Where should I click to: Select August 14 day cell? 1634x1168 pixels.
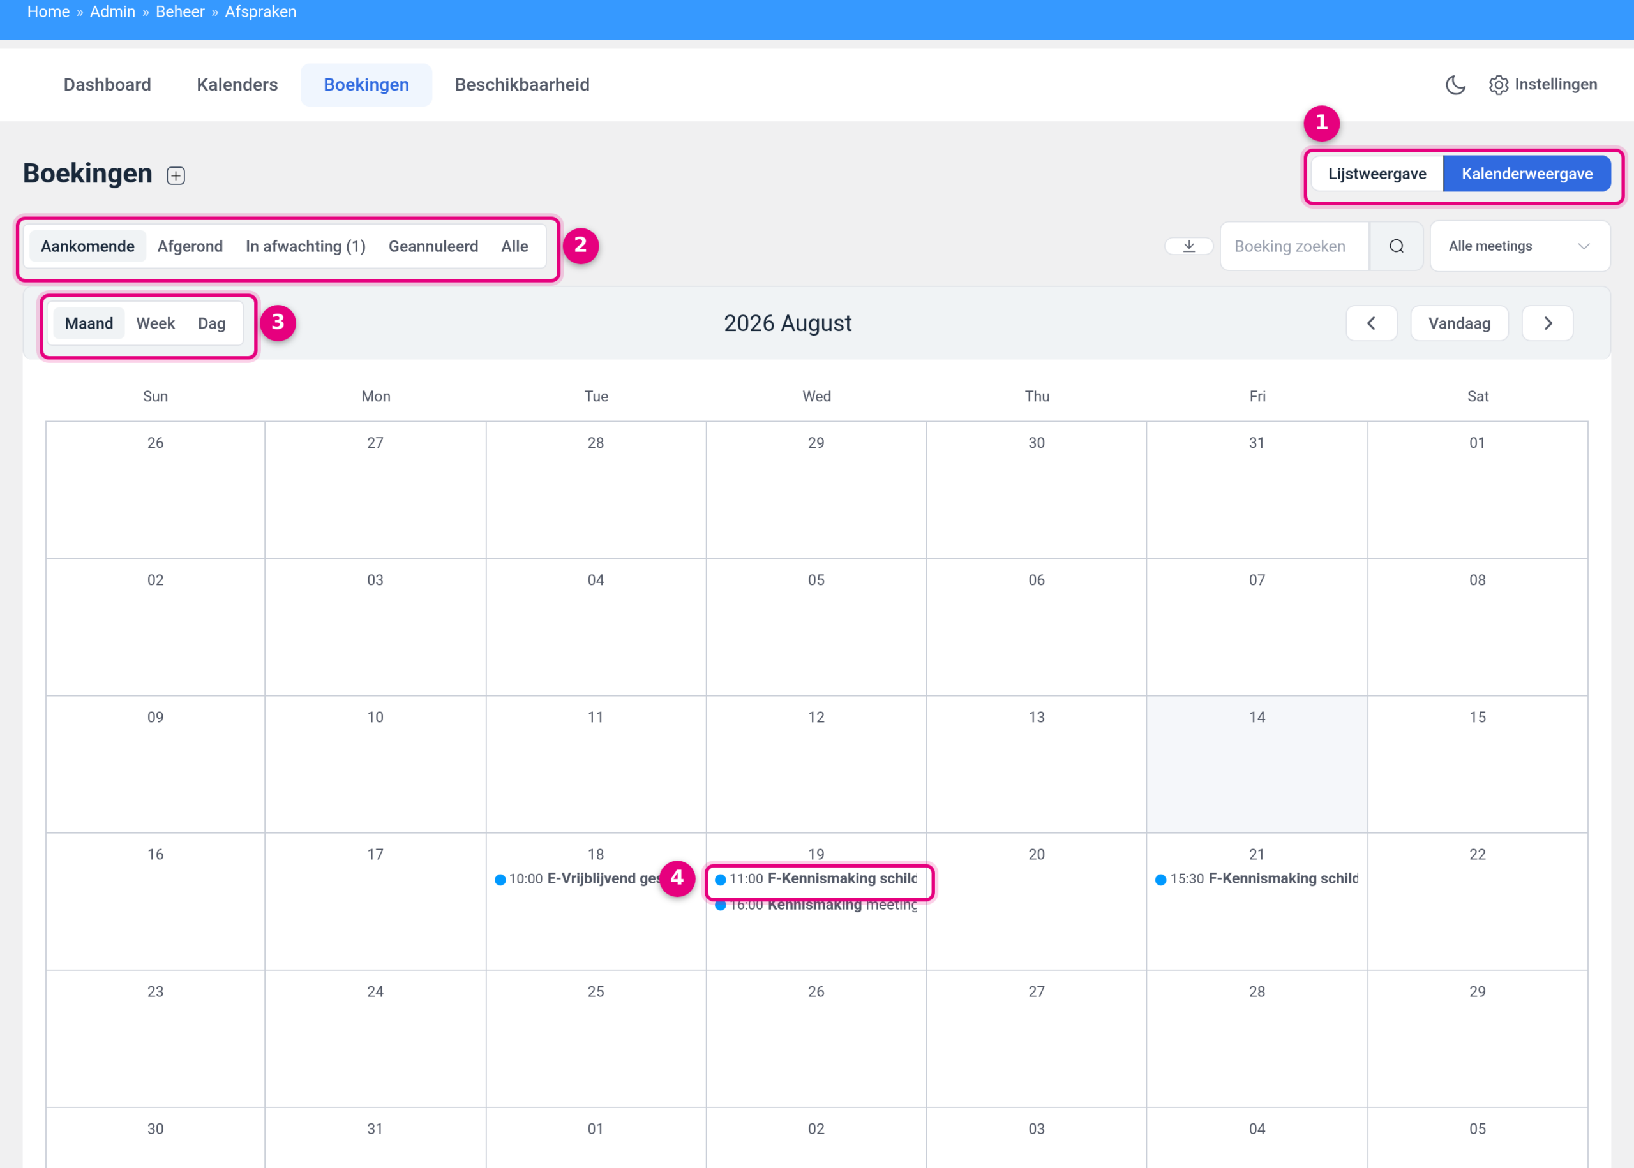point(1256,764)
